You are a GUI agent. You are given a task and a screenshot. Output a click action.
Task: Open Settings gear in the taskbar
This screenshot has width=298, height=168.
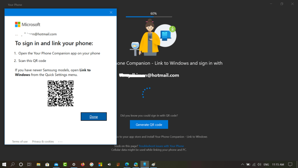point(74,164)
